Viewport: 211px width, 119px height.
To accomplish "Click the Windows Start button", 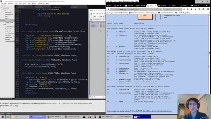I will pyautogui.click(x=3, y=117).
